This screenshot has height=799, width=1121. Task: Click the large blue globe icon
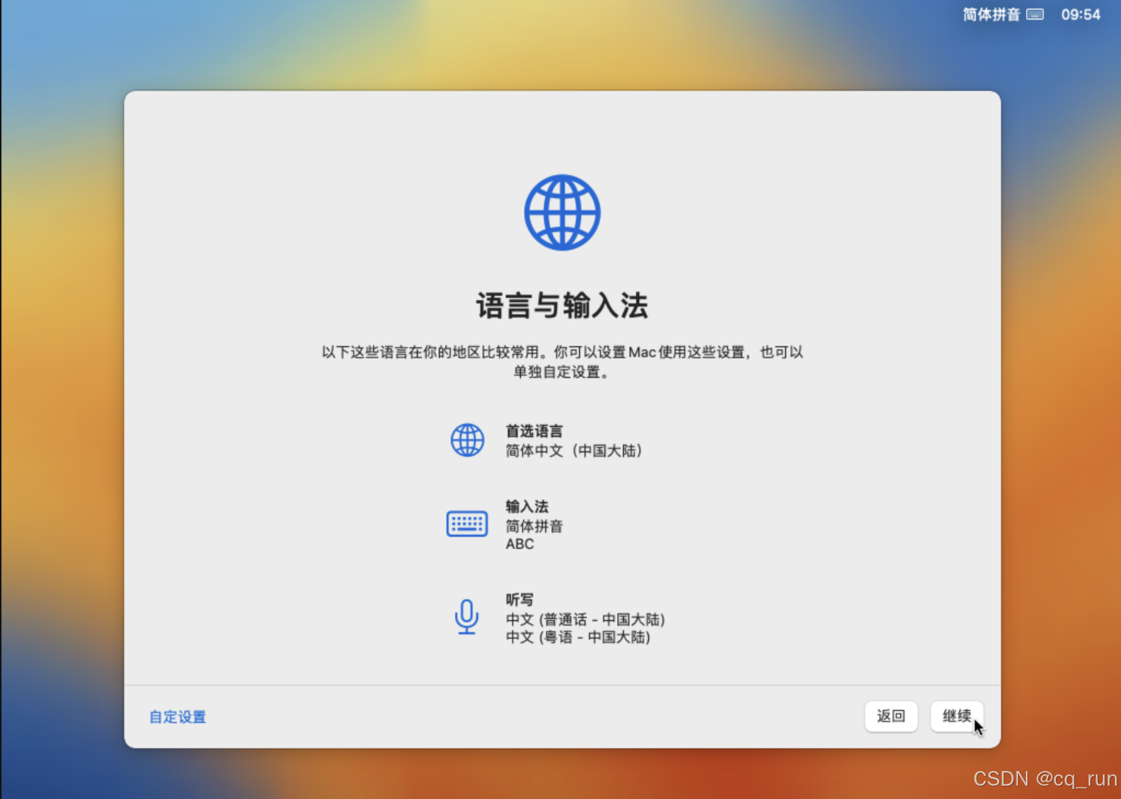[x=562, y=213]
